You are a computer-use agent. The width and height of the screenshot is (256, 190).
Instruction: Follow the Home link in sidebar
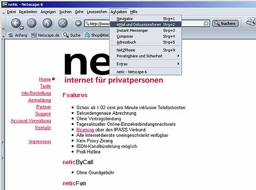tap(45, 79)
